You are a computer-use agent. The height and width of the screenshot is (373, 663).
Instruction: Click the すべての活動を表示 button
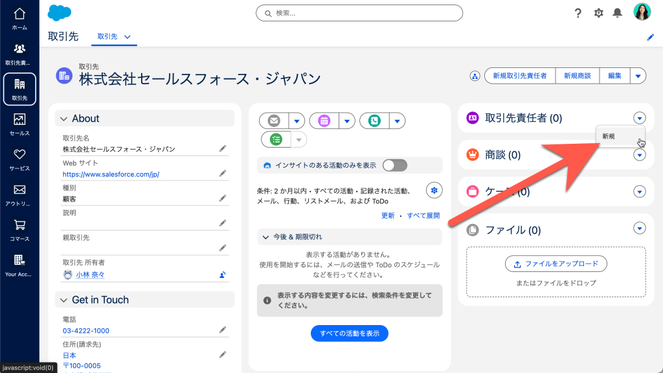(350, 333)
